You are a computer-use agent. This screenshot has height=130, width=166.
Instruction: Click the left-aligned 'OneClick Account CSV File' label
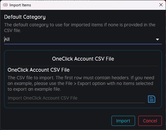click(39, 70)
